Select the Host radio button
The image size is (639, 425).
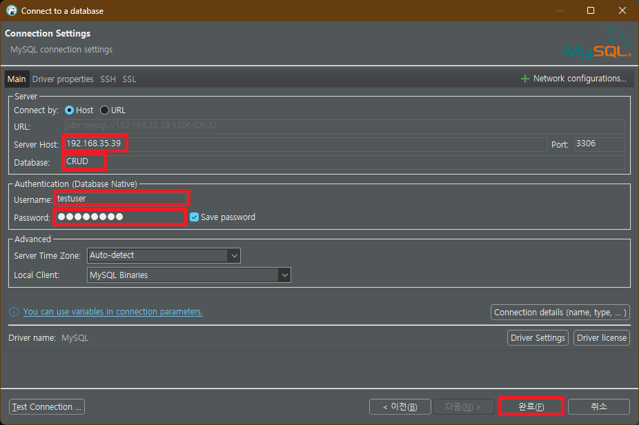(x=69, y=110)
